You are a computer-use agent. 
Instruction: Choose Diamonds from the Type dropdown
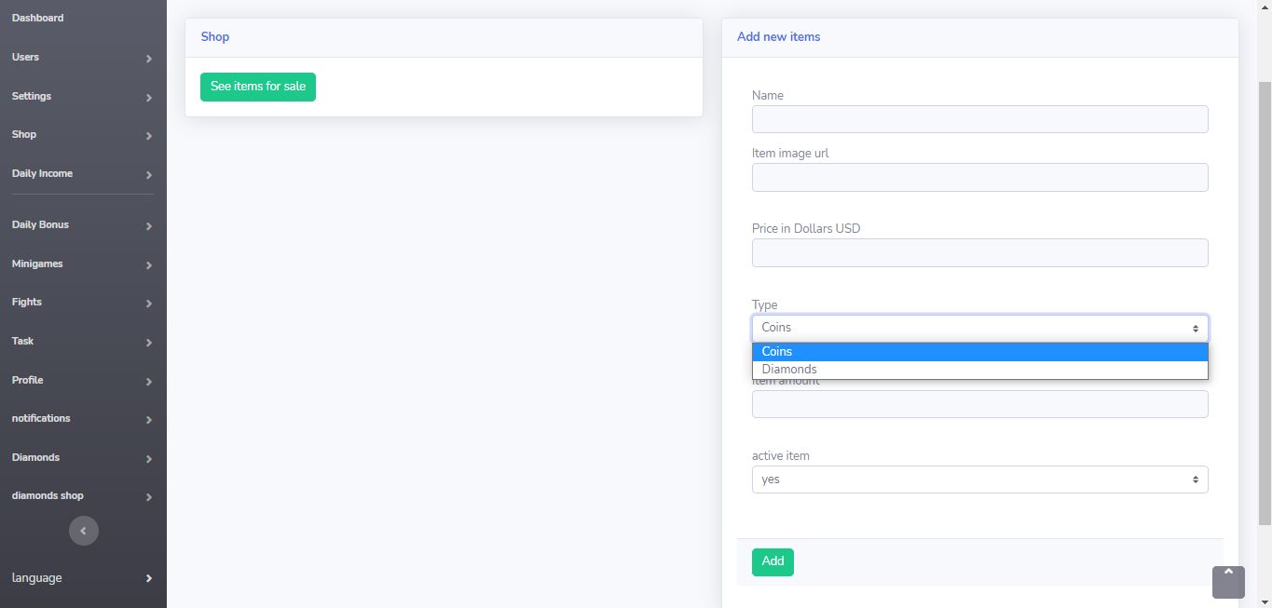point(980,369)
